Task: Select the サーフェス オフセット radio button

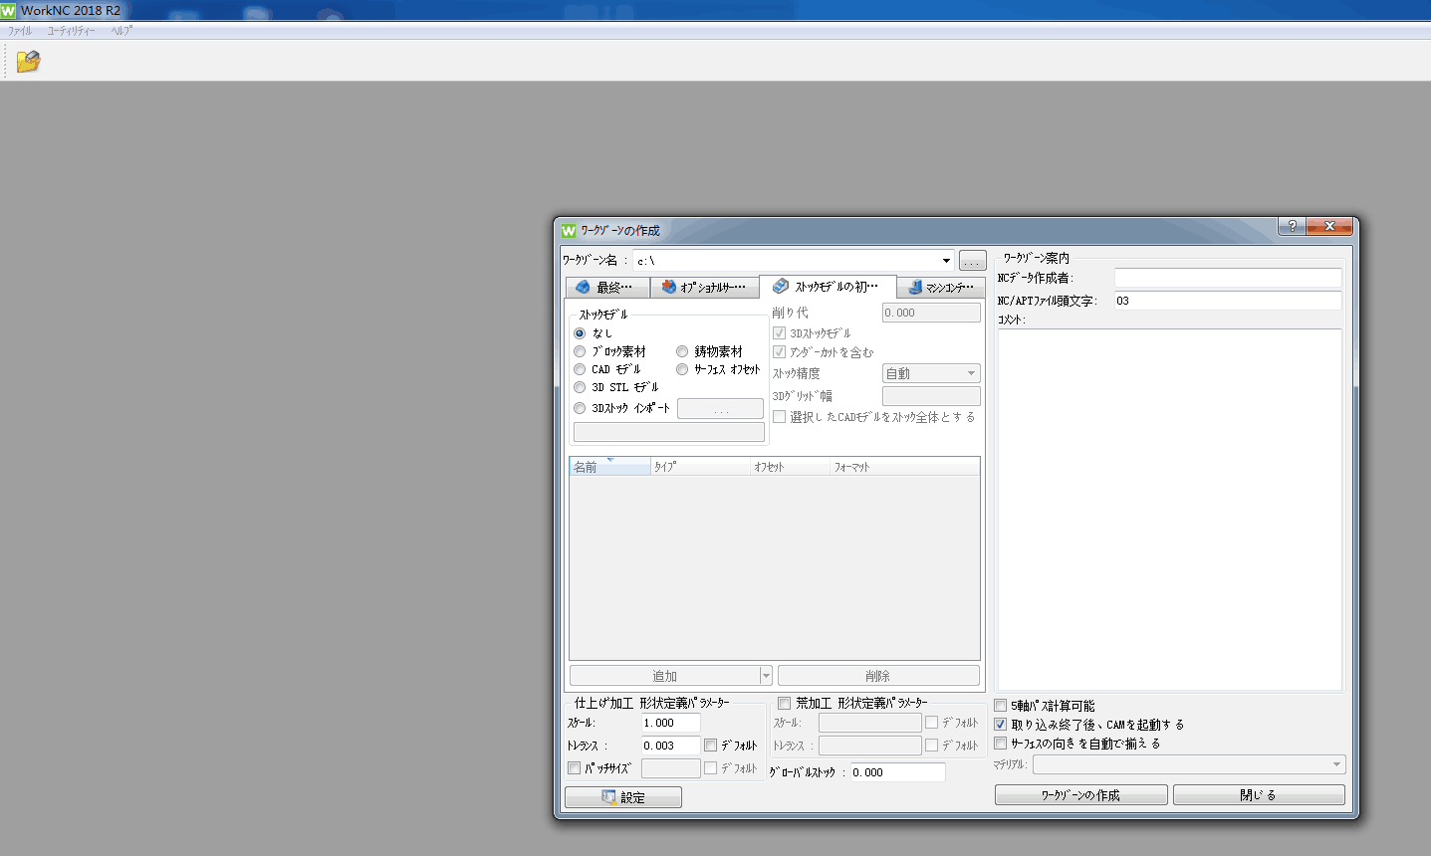Action: 682,369
